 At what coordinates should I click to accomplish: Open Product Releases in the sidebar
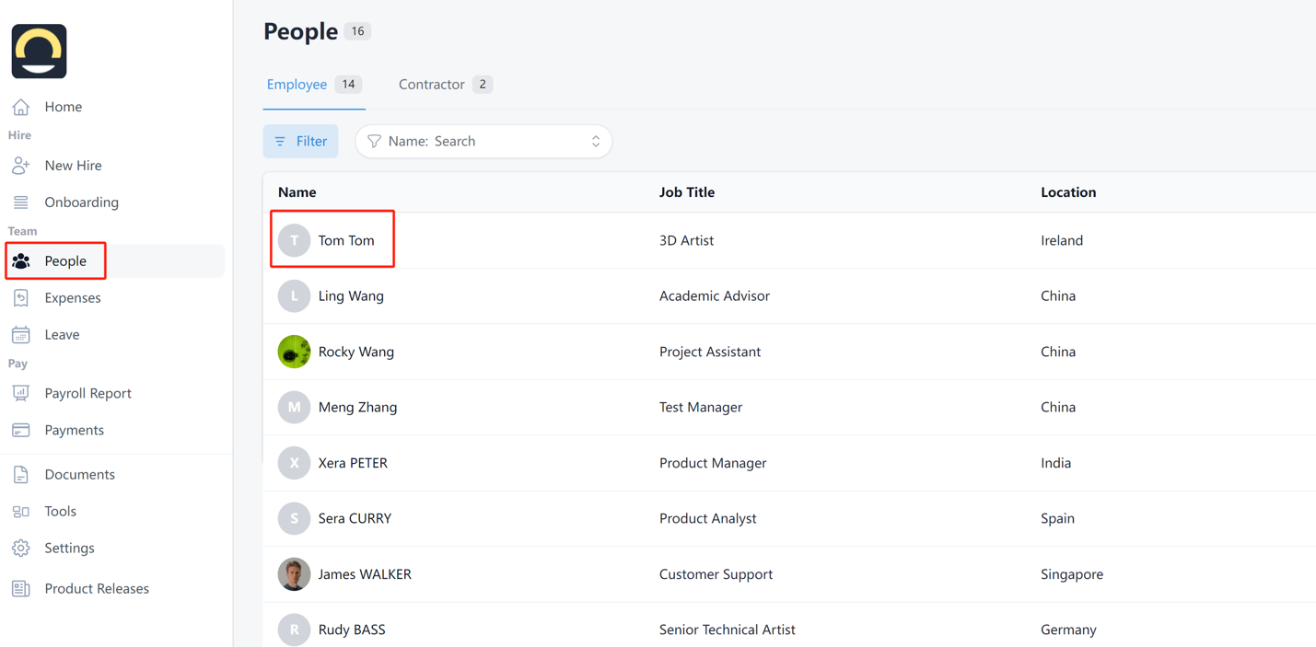click(96, 589)
